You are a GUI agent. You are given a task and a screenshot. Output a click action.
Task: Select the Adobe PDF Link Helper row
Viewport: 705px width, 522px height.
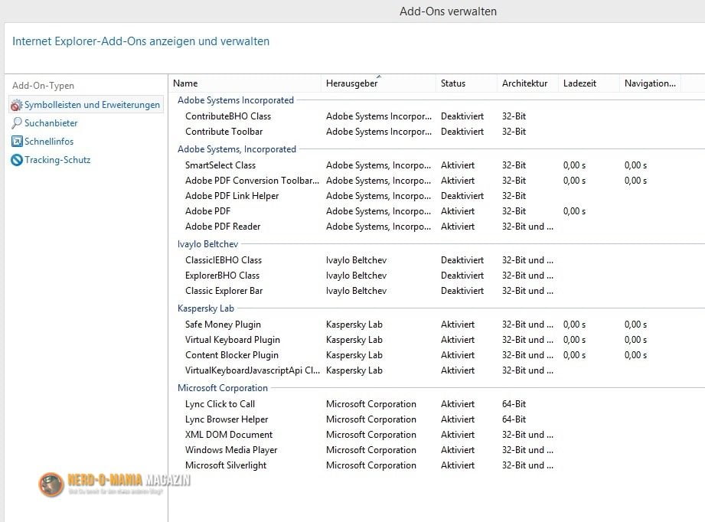click(x=232, y=196)
